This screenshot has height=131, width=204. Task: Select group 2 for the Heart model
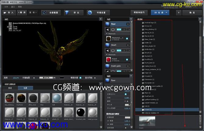pyautogui.click(x=124, y=51)
